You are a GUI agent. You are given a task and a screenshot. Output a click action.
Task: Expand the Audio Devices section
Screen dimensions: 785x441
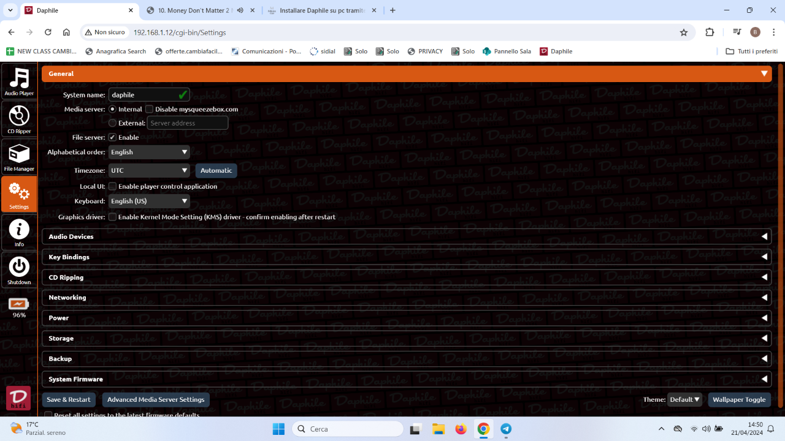pos(407,236)
